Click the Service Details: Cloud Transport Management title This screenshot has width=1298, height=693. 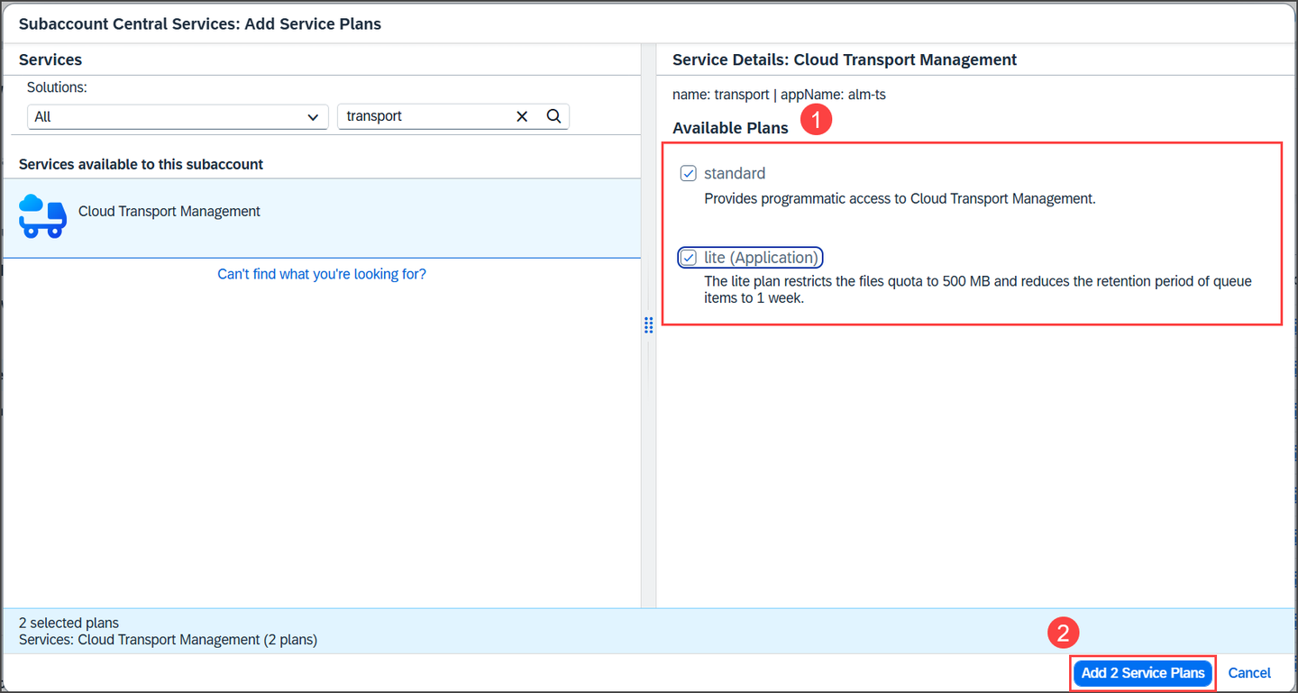[845, 59]
